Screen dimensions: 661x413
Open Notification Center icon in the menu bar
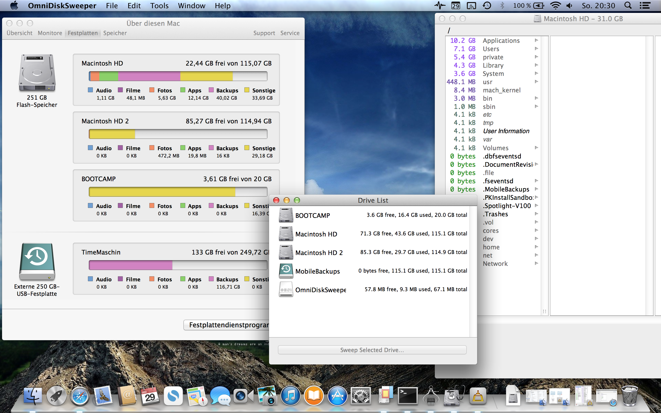(x=645, y=5)
